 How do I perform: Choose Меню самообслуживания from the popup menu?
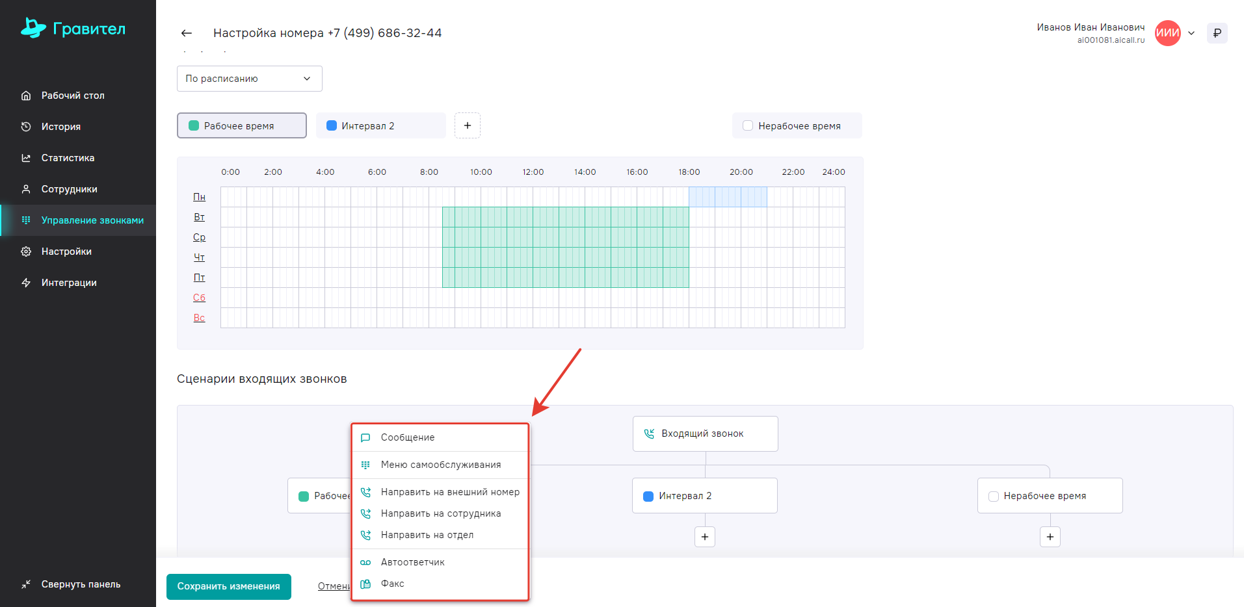coord(440,465)
